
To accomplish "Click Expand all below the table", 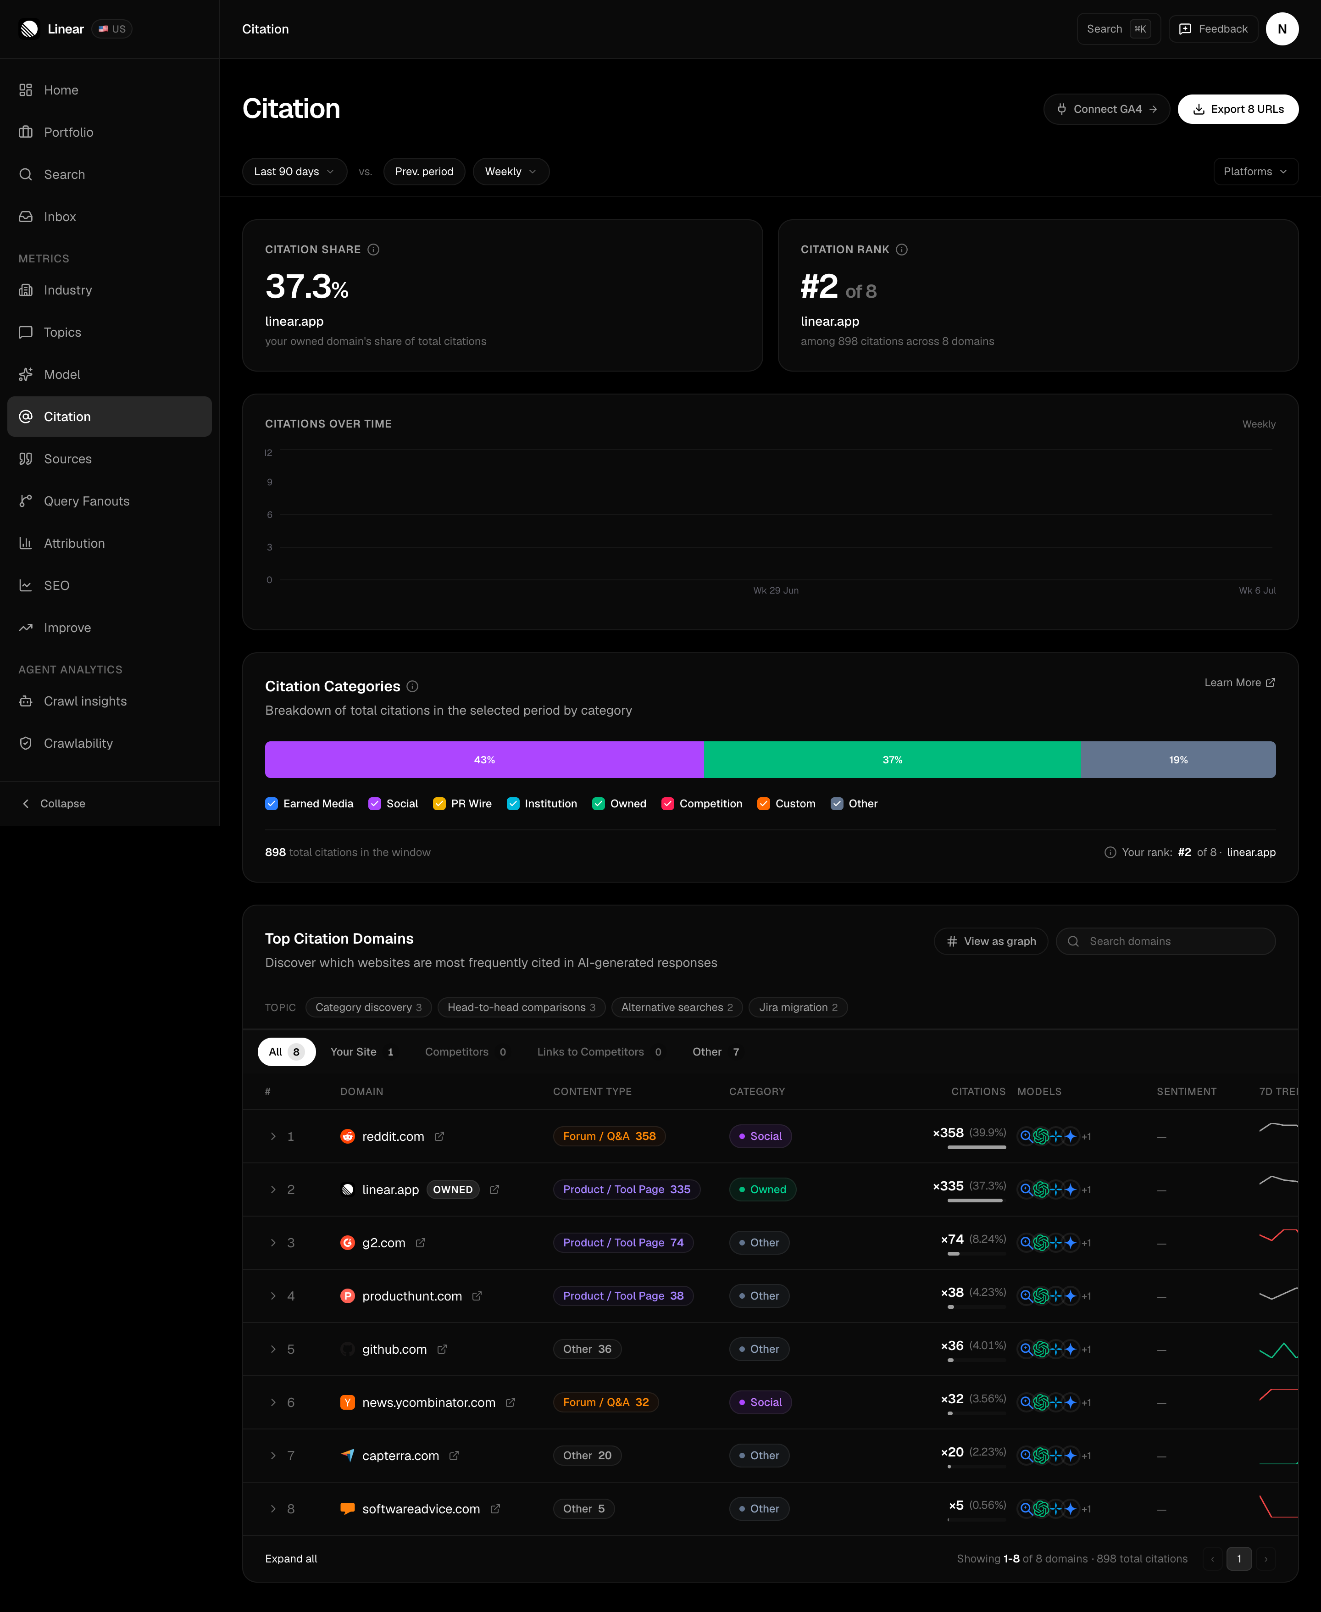I will pos(291,1559).
